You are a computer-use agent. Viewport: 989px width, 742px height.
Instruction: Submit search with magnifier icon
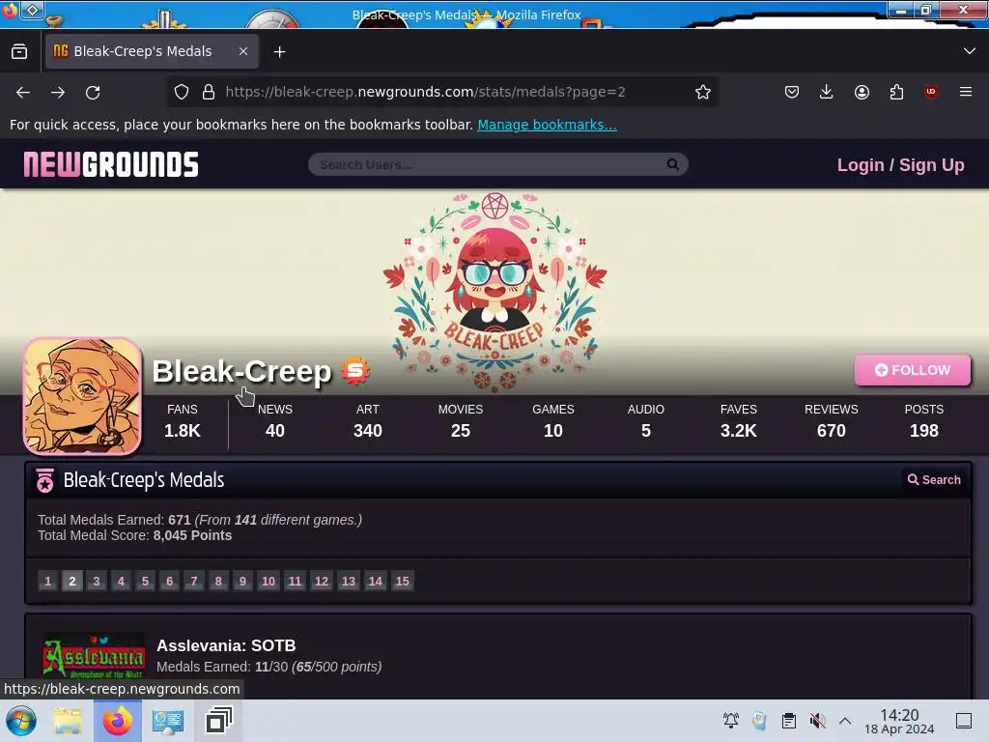[x=673, y=164]
